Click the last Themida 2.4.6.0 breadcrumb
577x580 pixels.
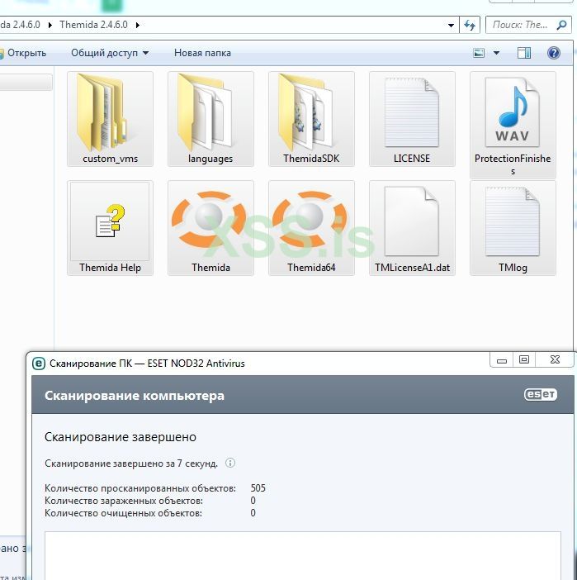tap(93, 25)
